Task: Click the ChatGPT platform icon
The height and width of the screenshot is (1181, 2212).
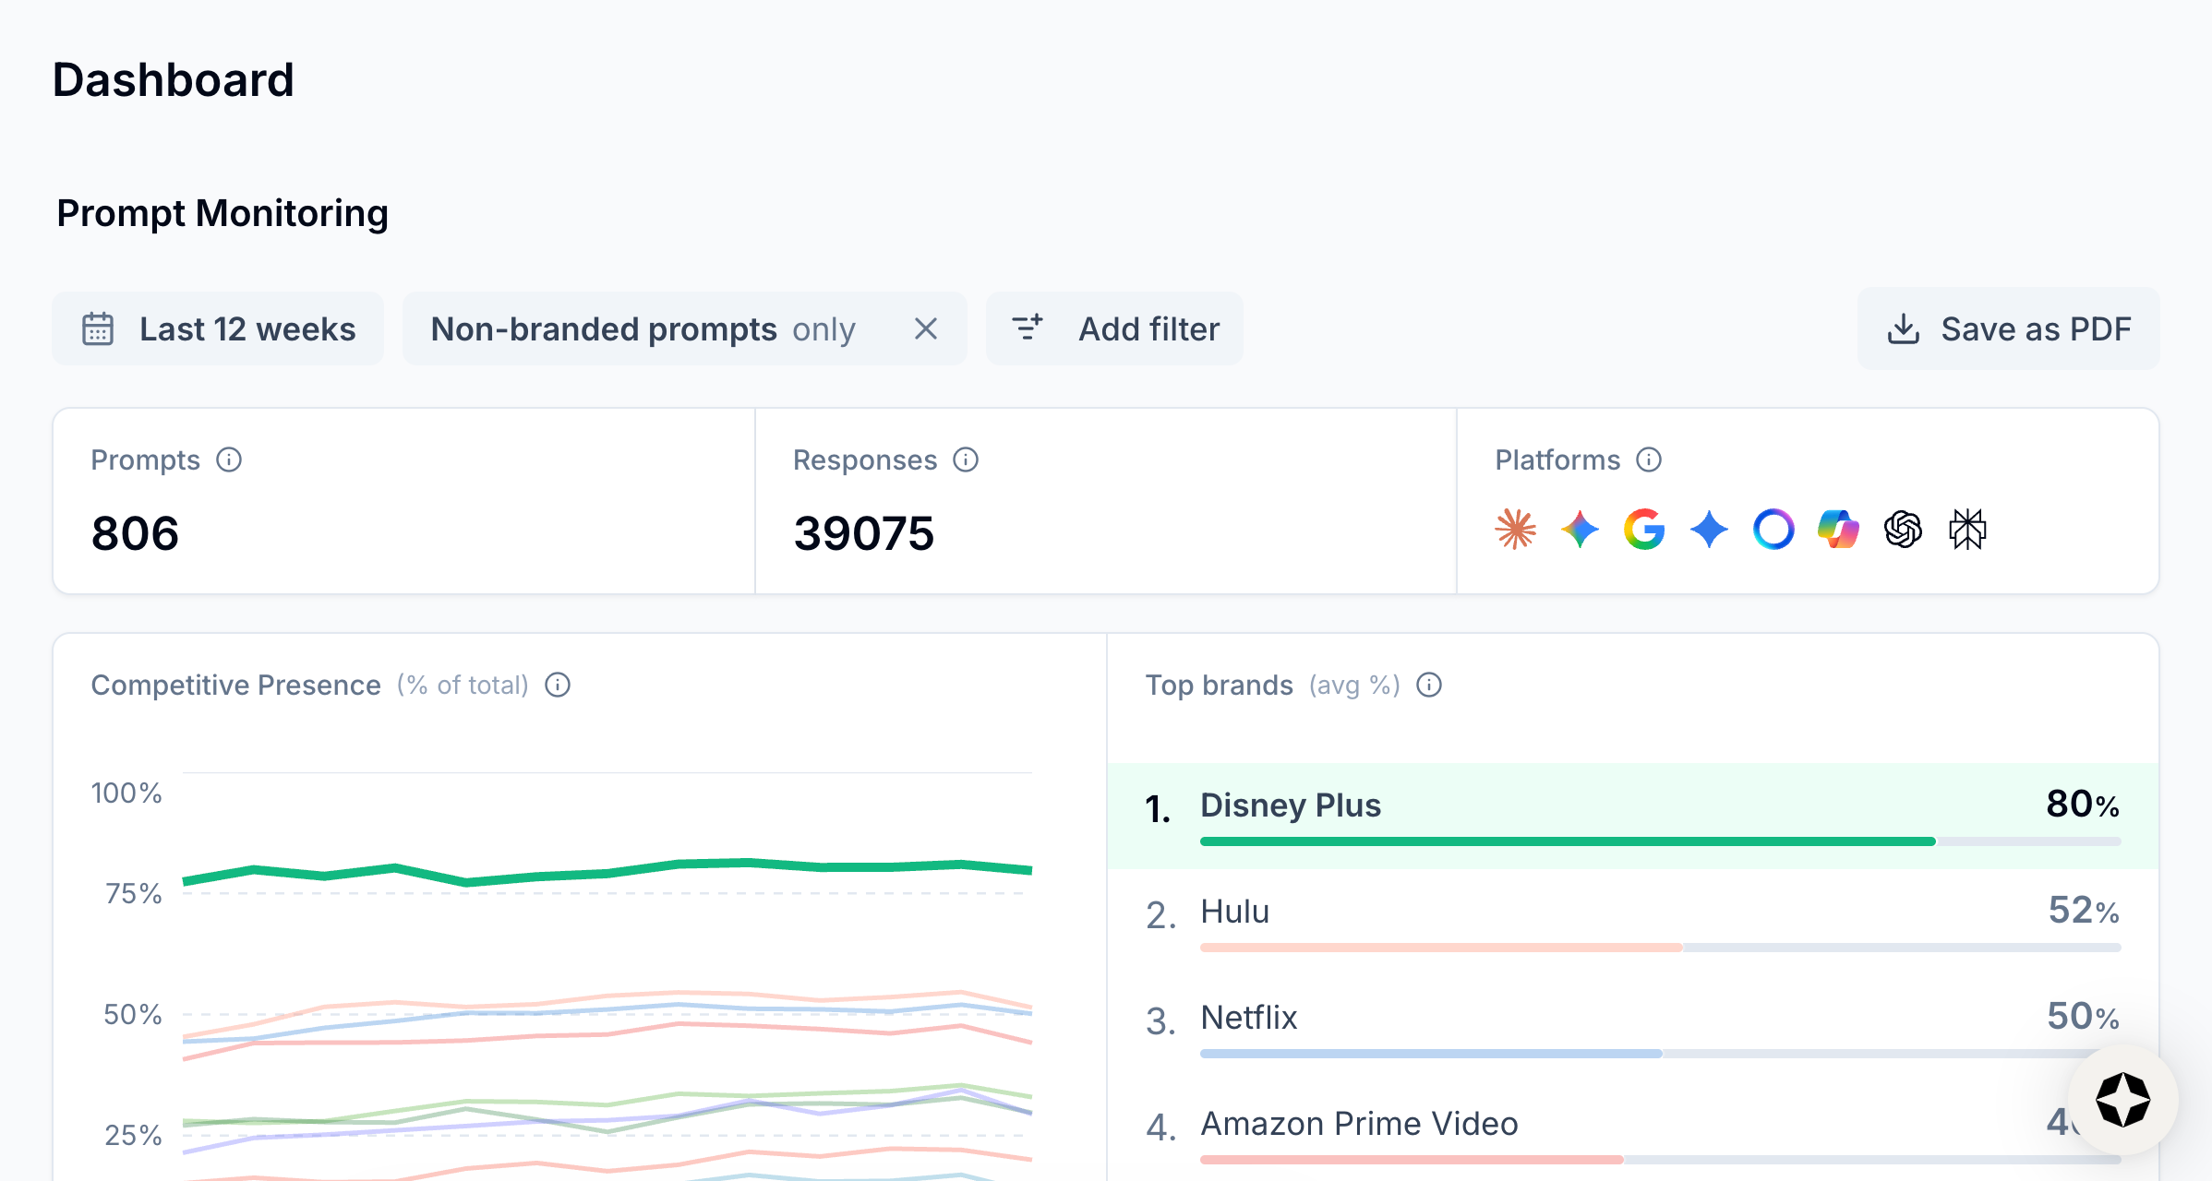Action: pos(1903,530)
